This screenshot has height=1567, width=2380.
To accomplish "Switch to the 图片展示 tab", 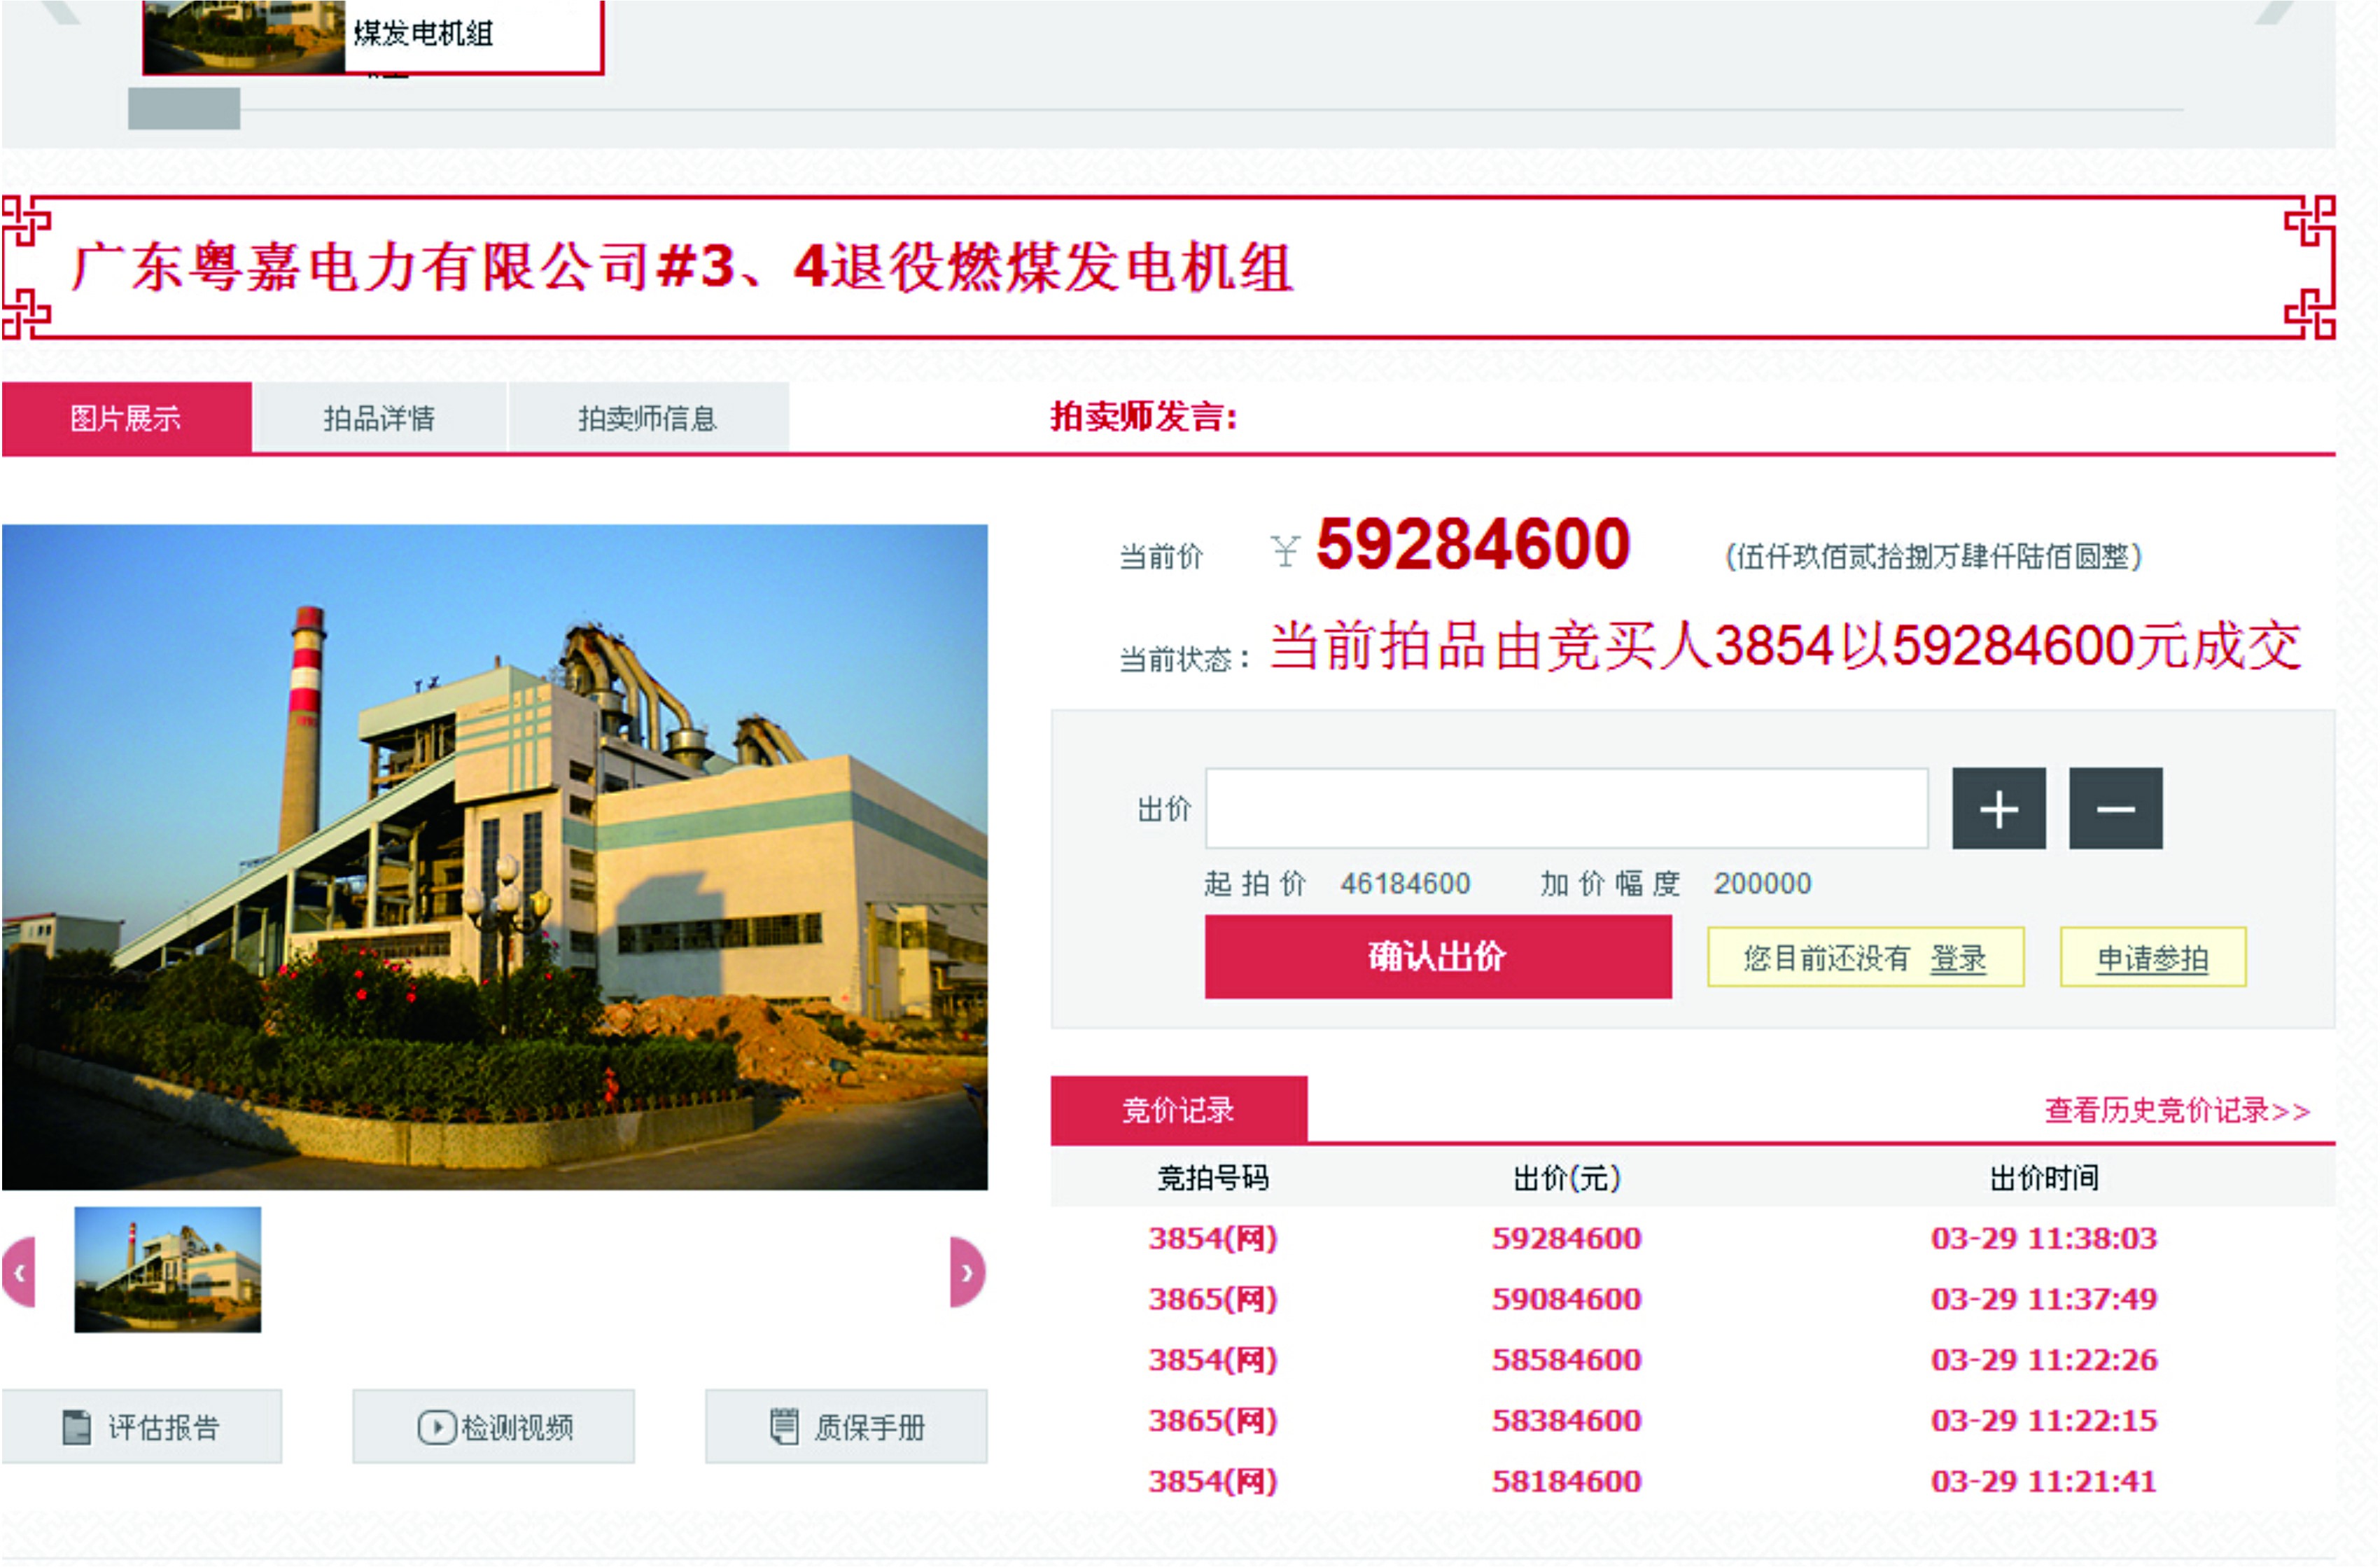I will coord(126,418).
